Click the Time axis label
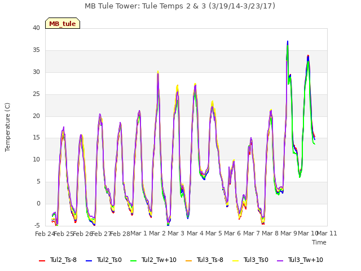 click(x=319, y=242)
